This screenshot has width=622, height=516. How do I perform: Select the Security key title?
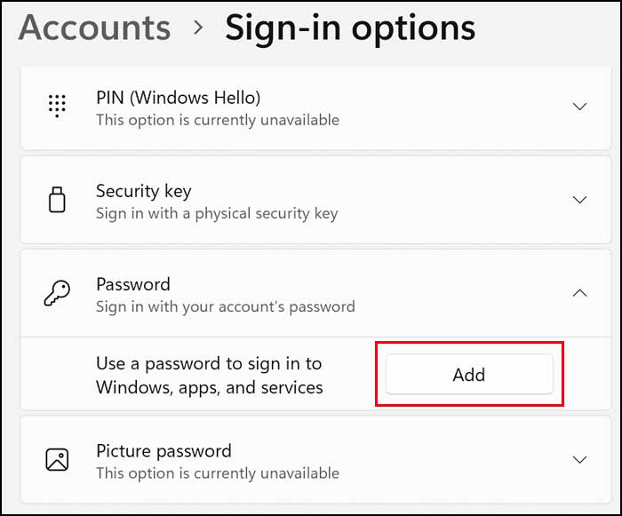pos(143,191)
